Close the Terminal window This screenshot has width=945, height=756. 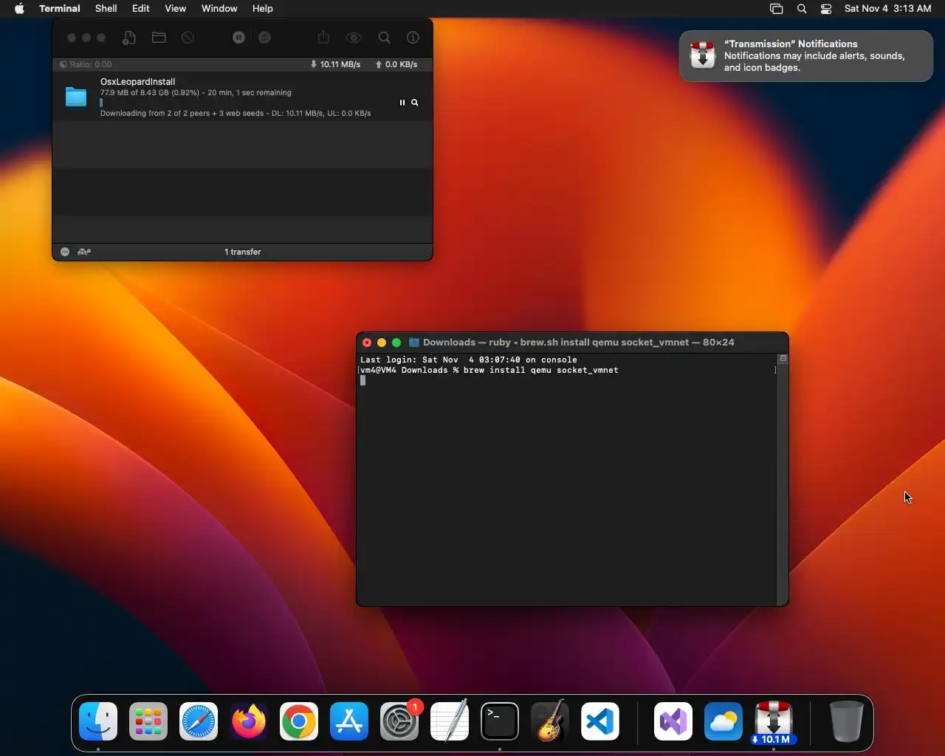367,343
